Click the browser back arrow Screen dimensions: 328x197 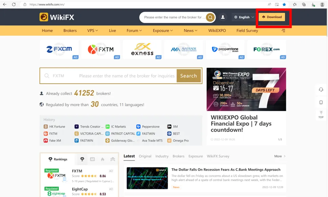click(x=5, y=4)
